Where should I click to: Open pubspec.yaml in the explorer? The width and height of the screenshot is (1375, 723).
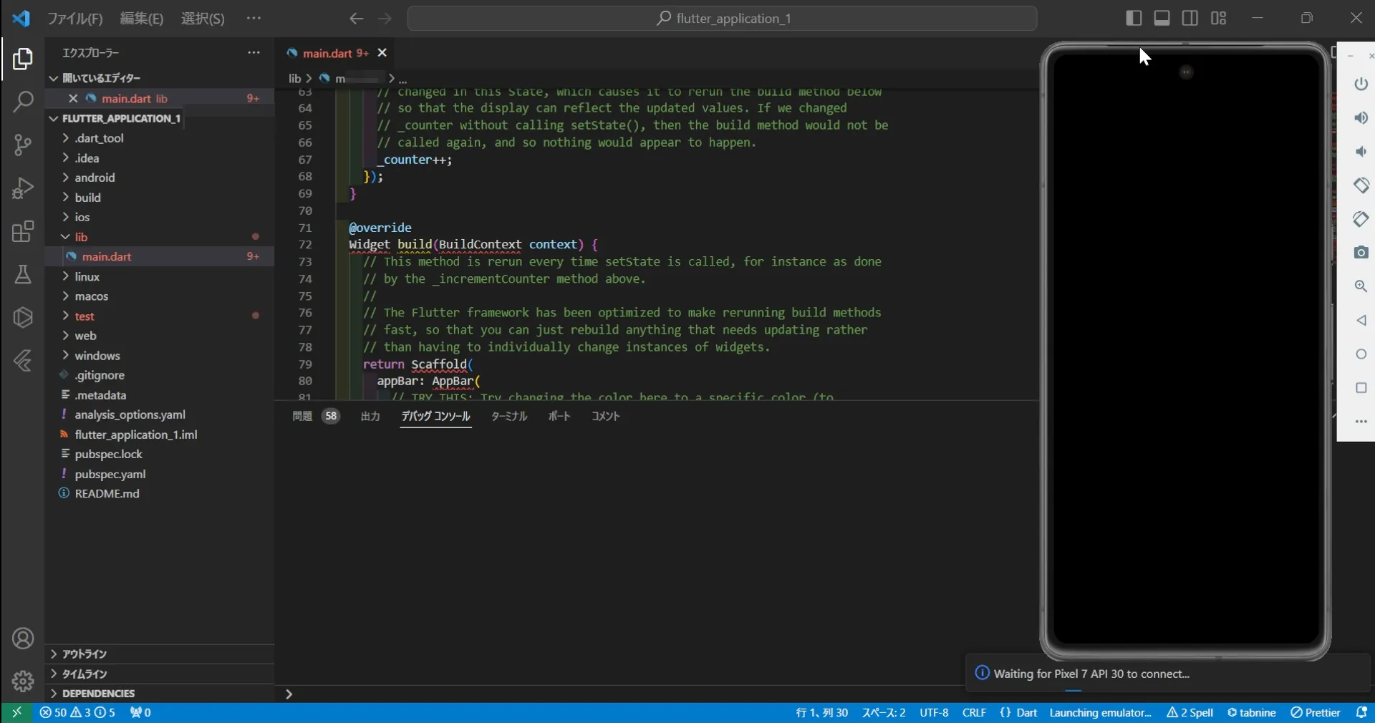pyautogui.click(x=160, y=474)
